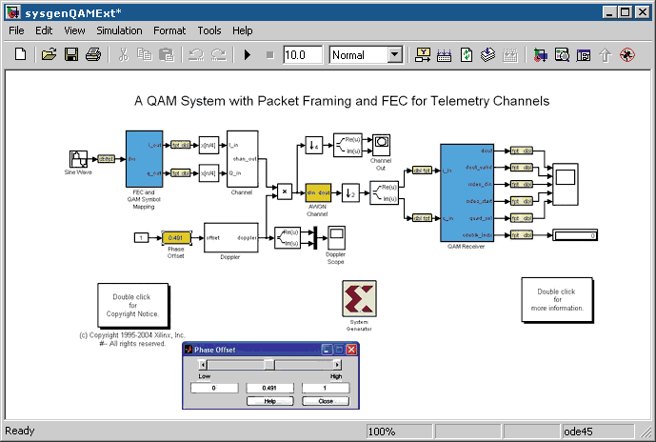Image resolution: width=656 pixels, height=442 pixels.
Task: Click the Phase Offset slider thumb
Action: [x=269, y=364]
